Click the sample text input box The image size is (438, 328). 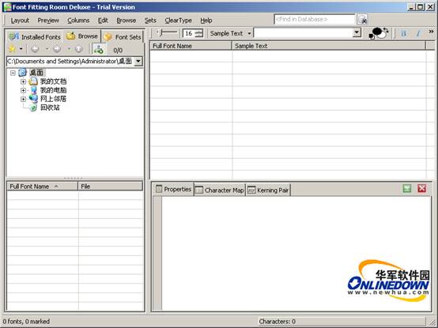click(x=303, y=33)
